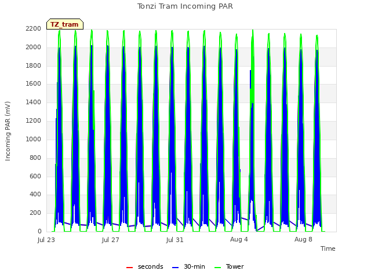Click the chart title Tonzi Tram Incoming PAR

pyautogui.click(x=185, y=6)
